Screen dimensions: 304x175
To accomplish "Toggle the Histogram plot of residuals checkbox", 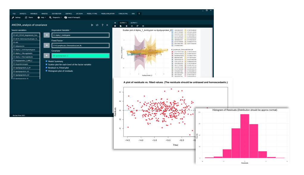I will (x=46, y=71).
